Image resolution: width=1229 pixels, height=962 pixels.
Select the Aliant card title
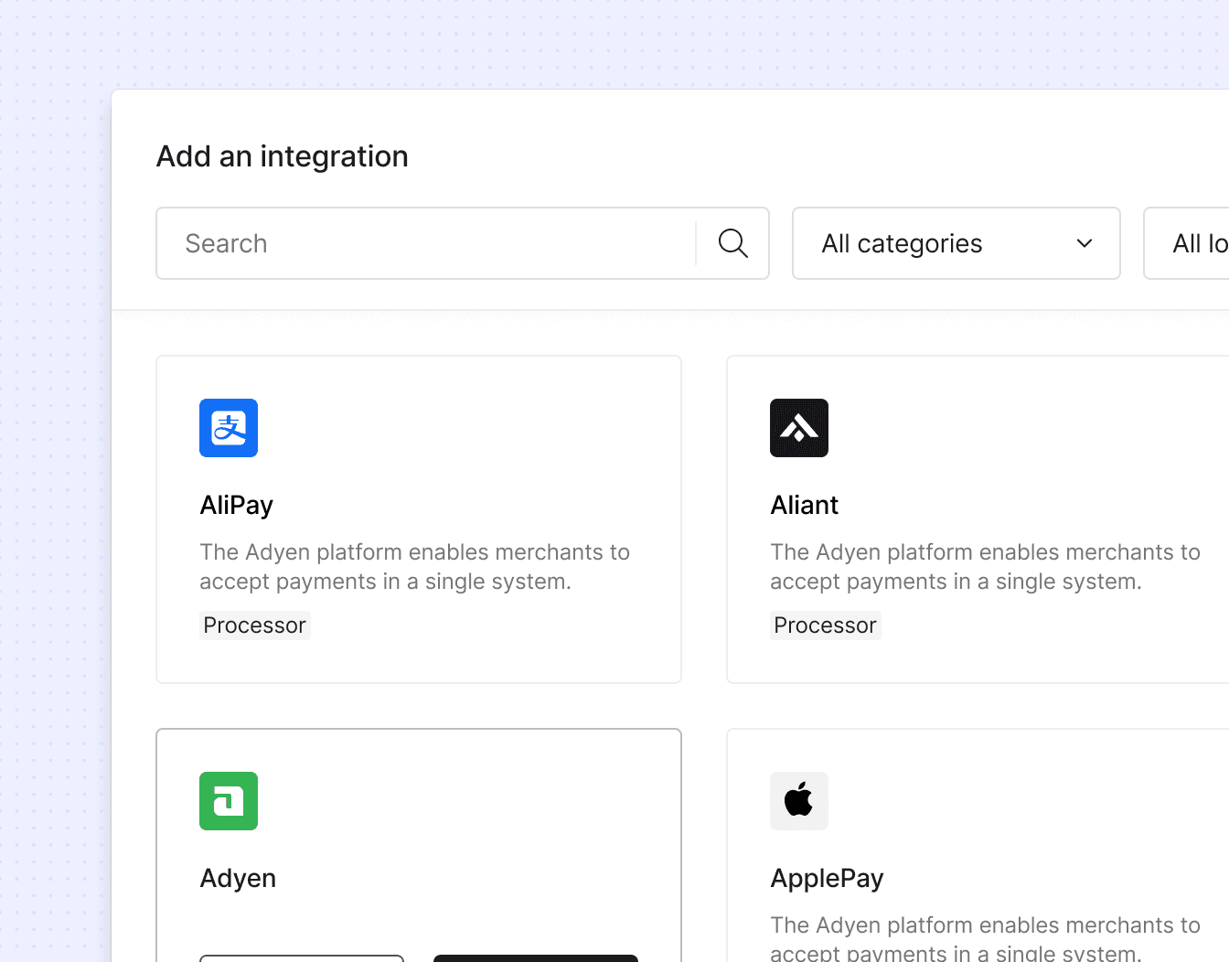point(805,506)
